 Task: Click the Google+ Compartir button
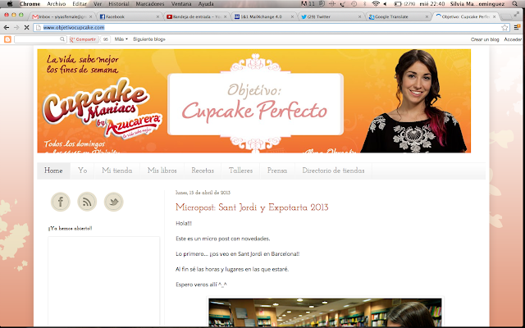click(x=84, y=39)
